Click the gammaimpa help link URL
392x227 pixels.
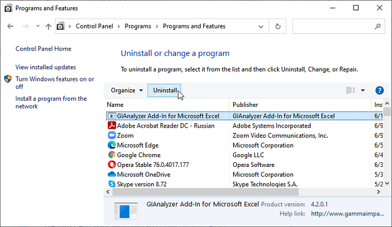pyautogui.click(x=348, y=214)
